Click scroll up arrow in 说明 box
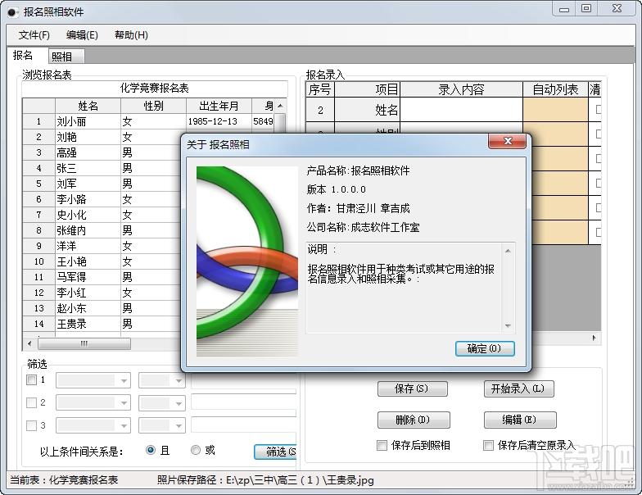Viewport: 642px width, 495px height. pyautogui.click(x=508, y=251)
